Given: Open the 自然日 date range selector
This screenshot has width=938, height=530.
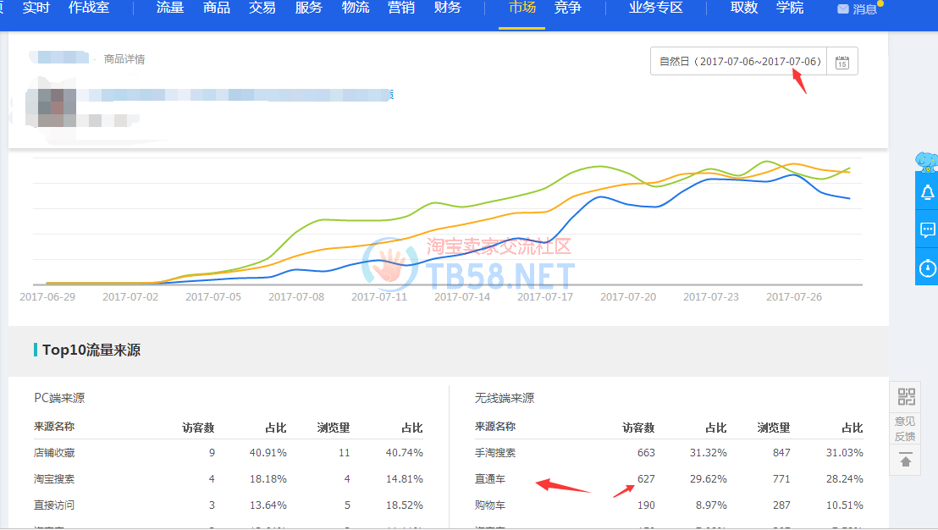Looking at the screenshot, I should 739,62.
